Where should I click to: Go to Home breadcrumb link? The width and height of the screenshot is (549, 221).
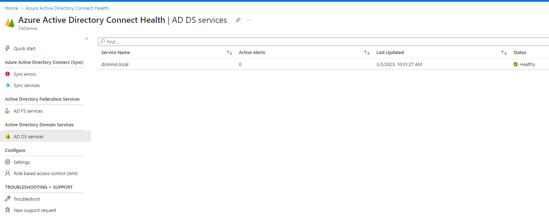tap(12, 8)
